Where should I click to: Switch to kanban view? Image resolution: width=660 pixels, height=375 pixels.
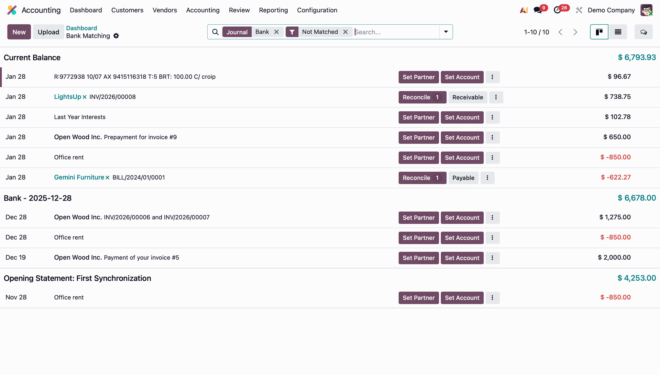pyautogui.click(x=599, y=32)
